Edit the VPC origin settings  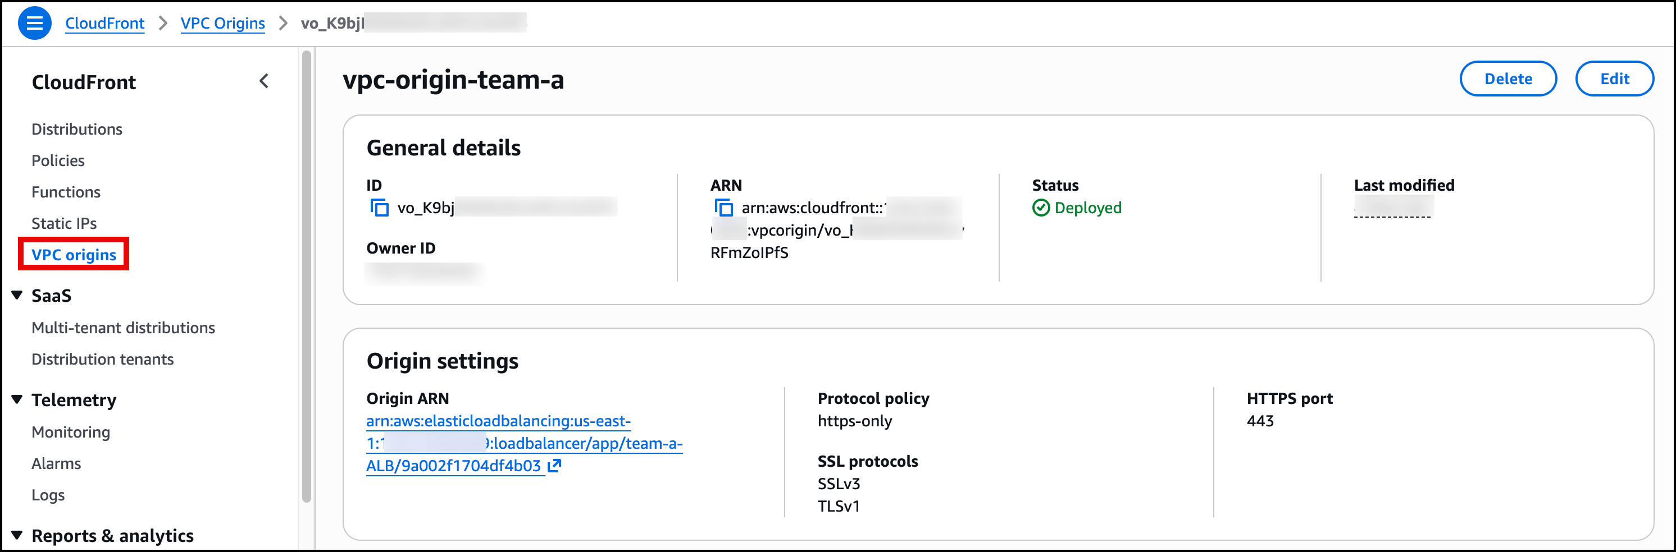pyautogui.click(x=1614, y=78)
